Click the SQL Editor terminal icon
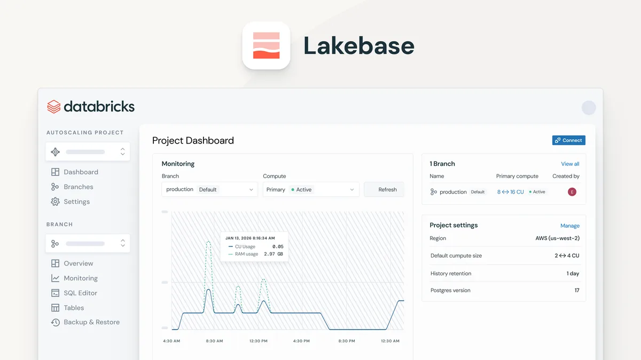The image size is (641, 360). click(x=55, y=293)
